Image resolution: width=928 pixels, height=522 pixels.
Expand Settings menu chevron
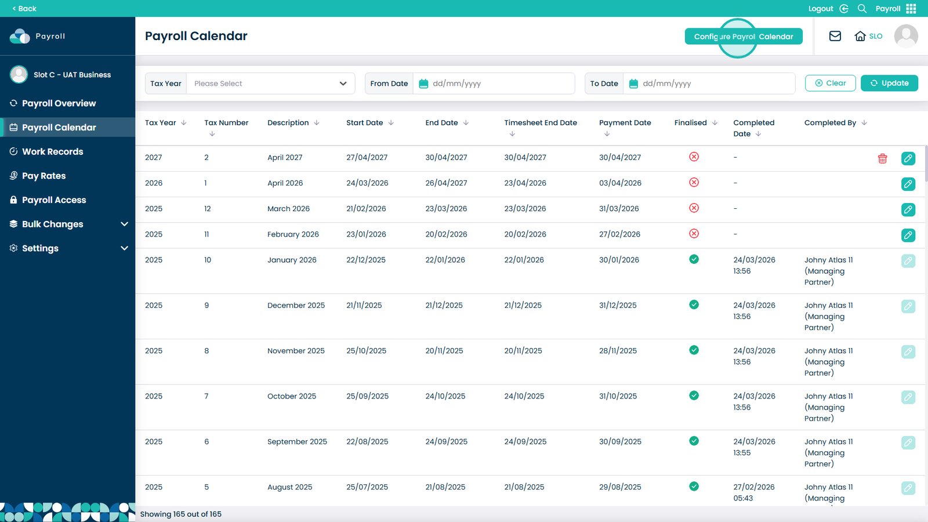pyautogui.click(x=124, y=248)
